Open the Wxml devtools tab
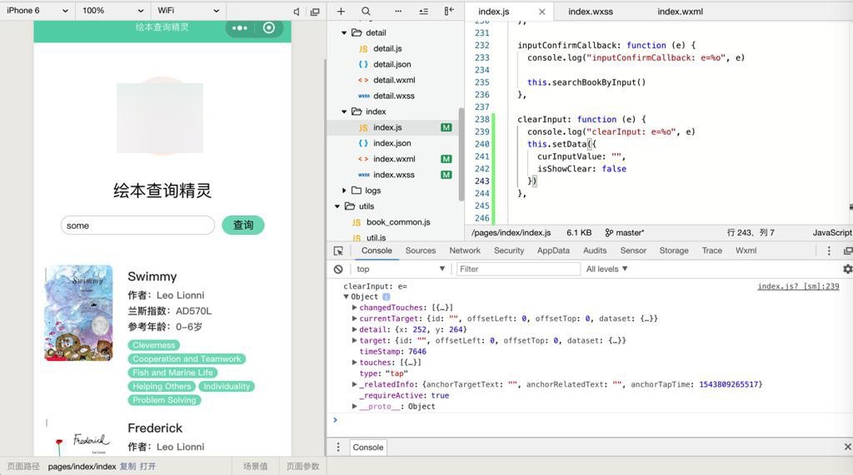This screenshot has height=475, width=853. [x=746, y=250]
